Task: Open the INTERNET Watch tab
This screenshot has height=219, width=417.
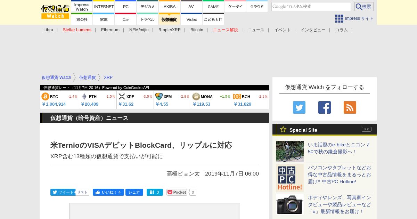Action: (x=104, y=7)
